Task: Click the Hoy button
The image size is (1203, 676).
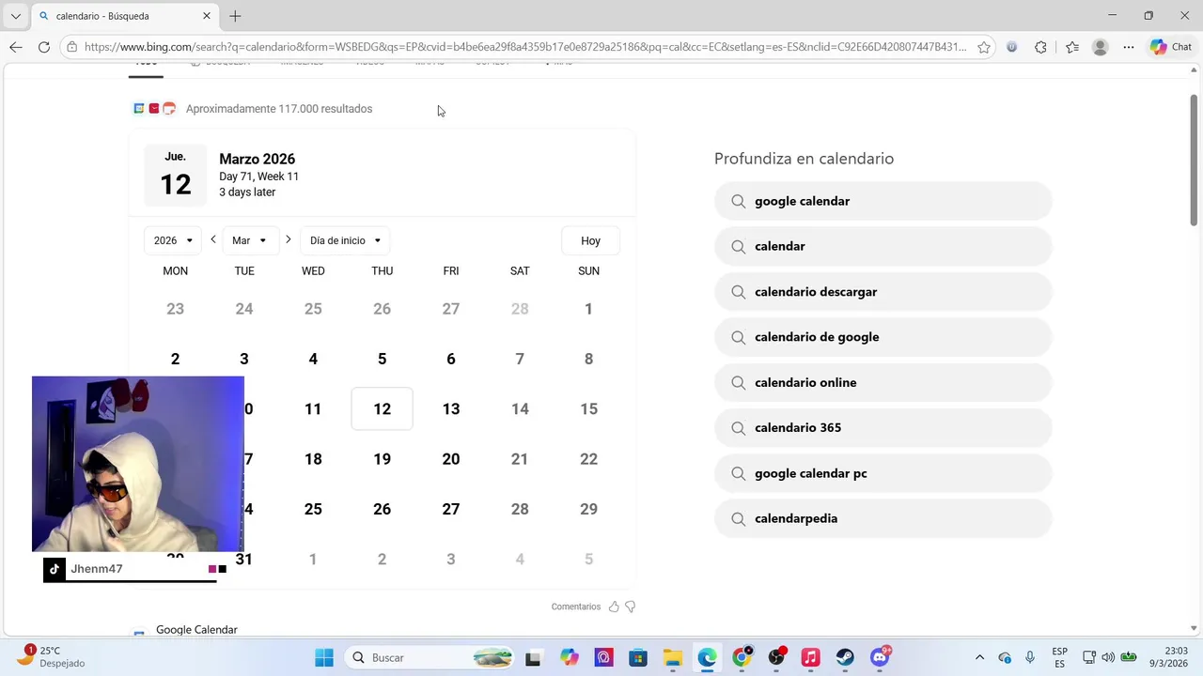Action: tap(590, 240)
